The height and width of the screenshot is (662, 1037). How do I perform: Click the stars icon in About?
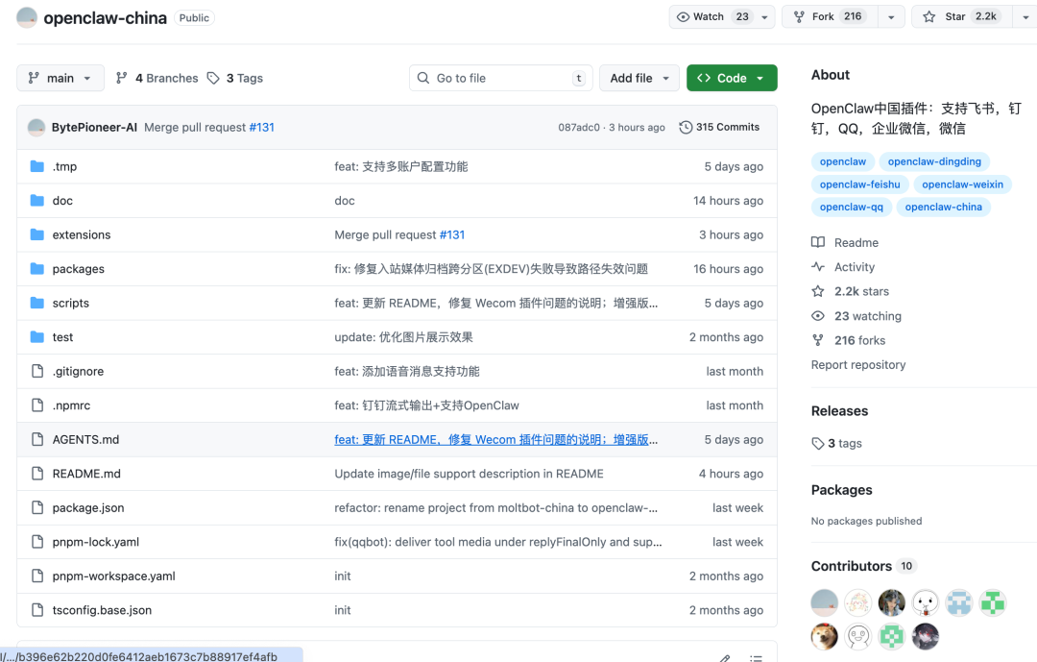click(818, 291)
